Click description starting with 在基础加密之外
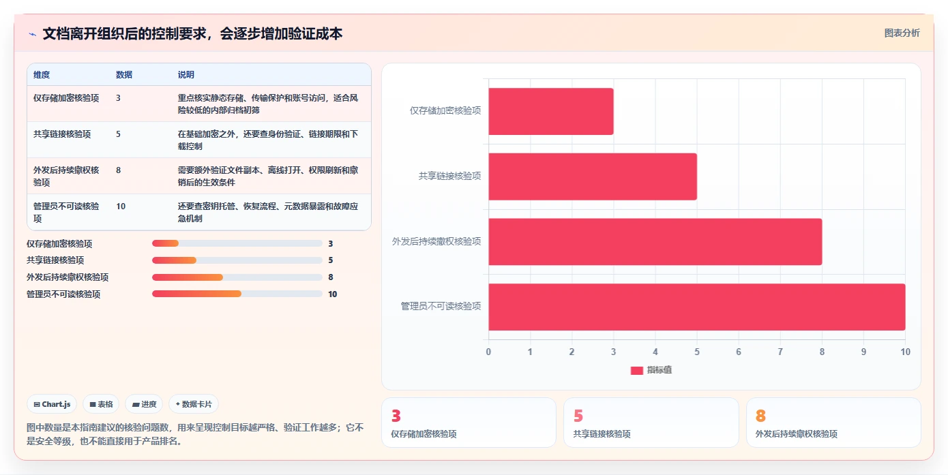Image resolution: width=948 pixels, height=475 pixels. coord(268,140)
